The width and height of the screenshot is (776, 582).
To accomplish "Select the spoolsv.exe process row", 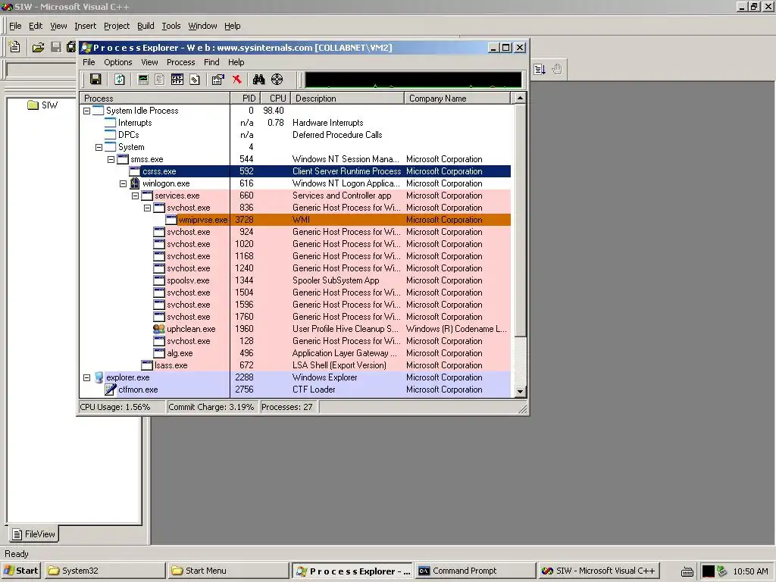I will click(295, 280).
